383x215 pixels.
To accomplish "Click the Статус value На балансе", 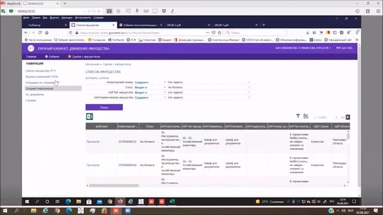I will pyautogui.click(x=175, y=87).
